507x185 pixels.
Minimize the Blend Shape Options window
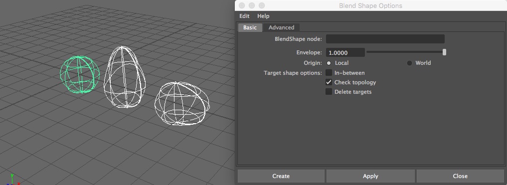click(252, 5)
